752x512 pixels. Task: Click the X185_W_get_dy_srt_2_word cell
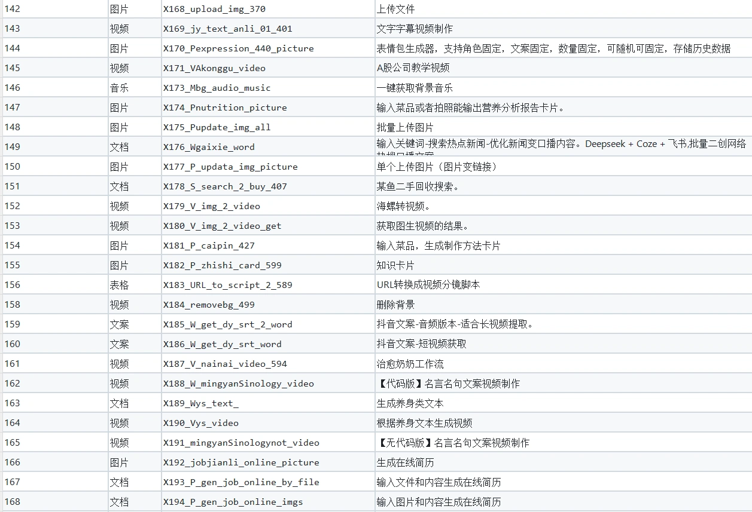(227, 324)
